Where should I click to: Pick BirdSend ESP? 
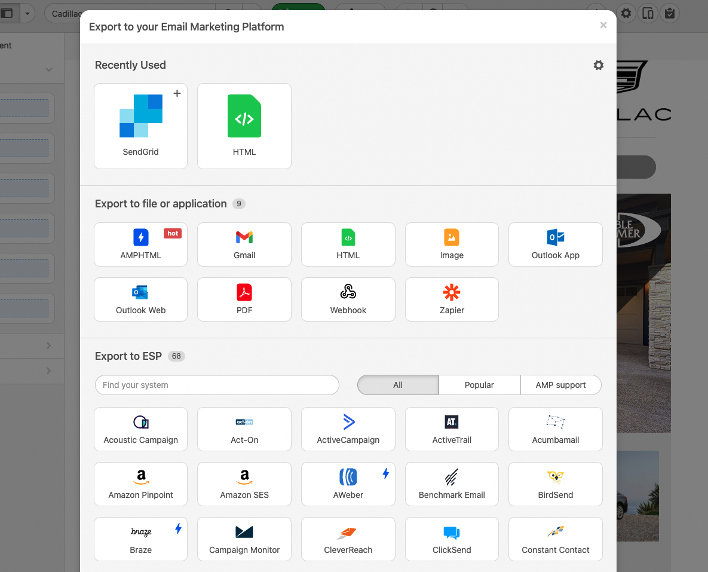(556, 484)
